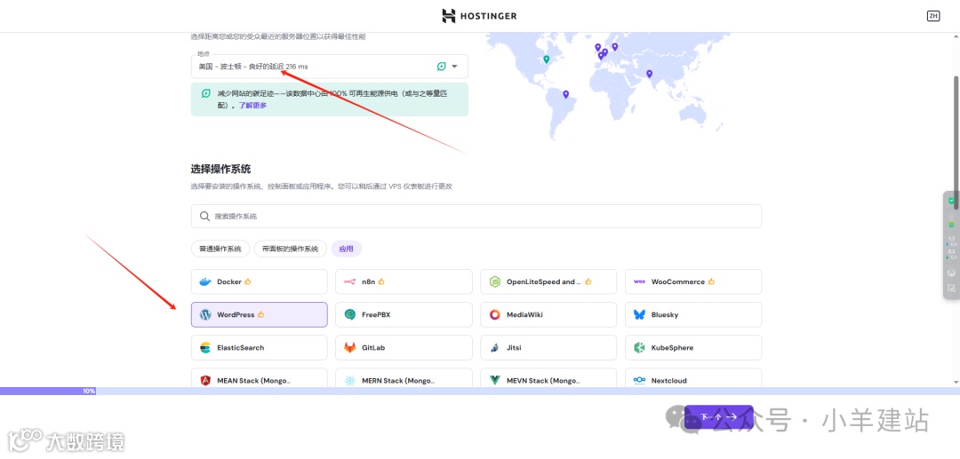Click the MediaWiki logo icon

[x=495, y=315]
